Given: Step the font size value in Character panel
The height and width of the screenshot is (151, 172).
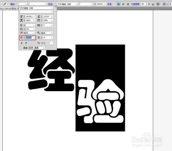Looking at the screenshot, I should pyautogui.click(x=24, y=17).
